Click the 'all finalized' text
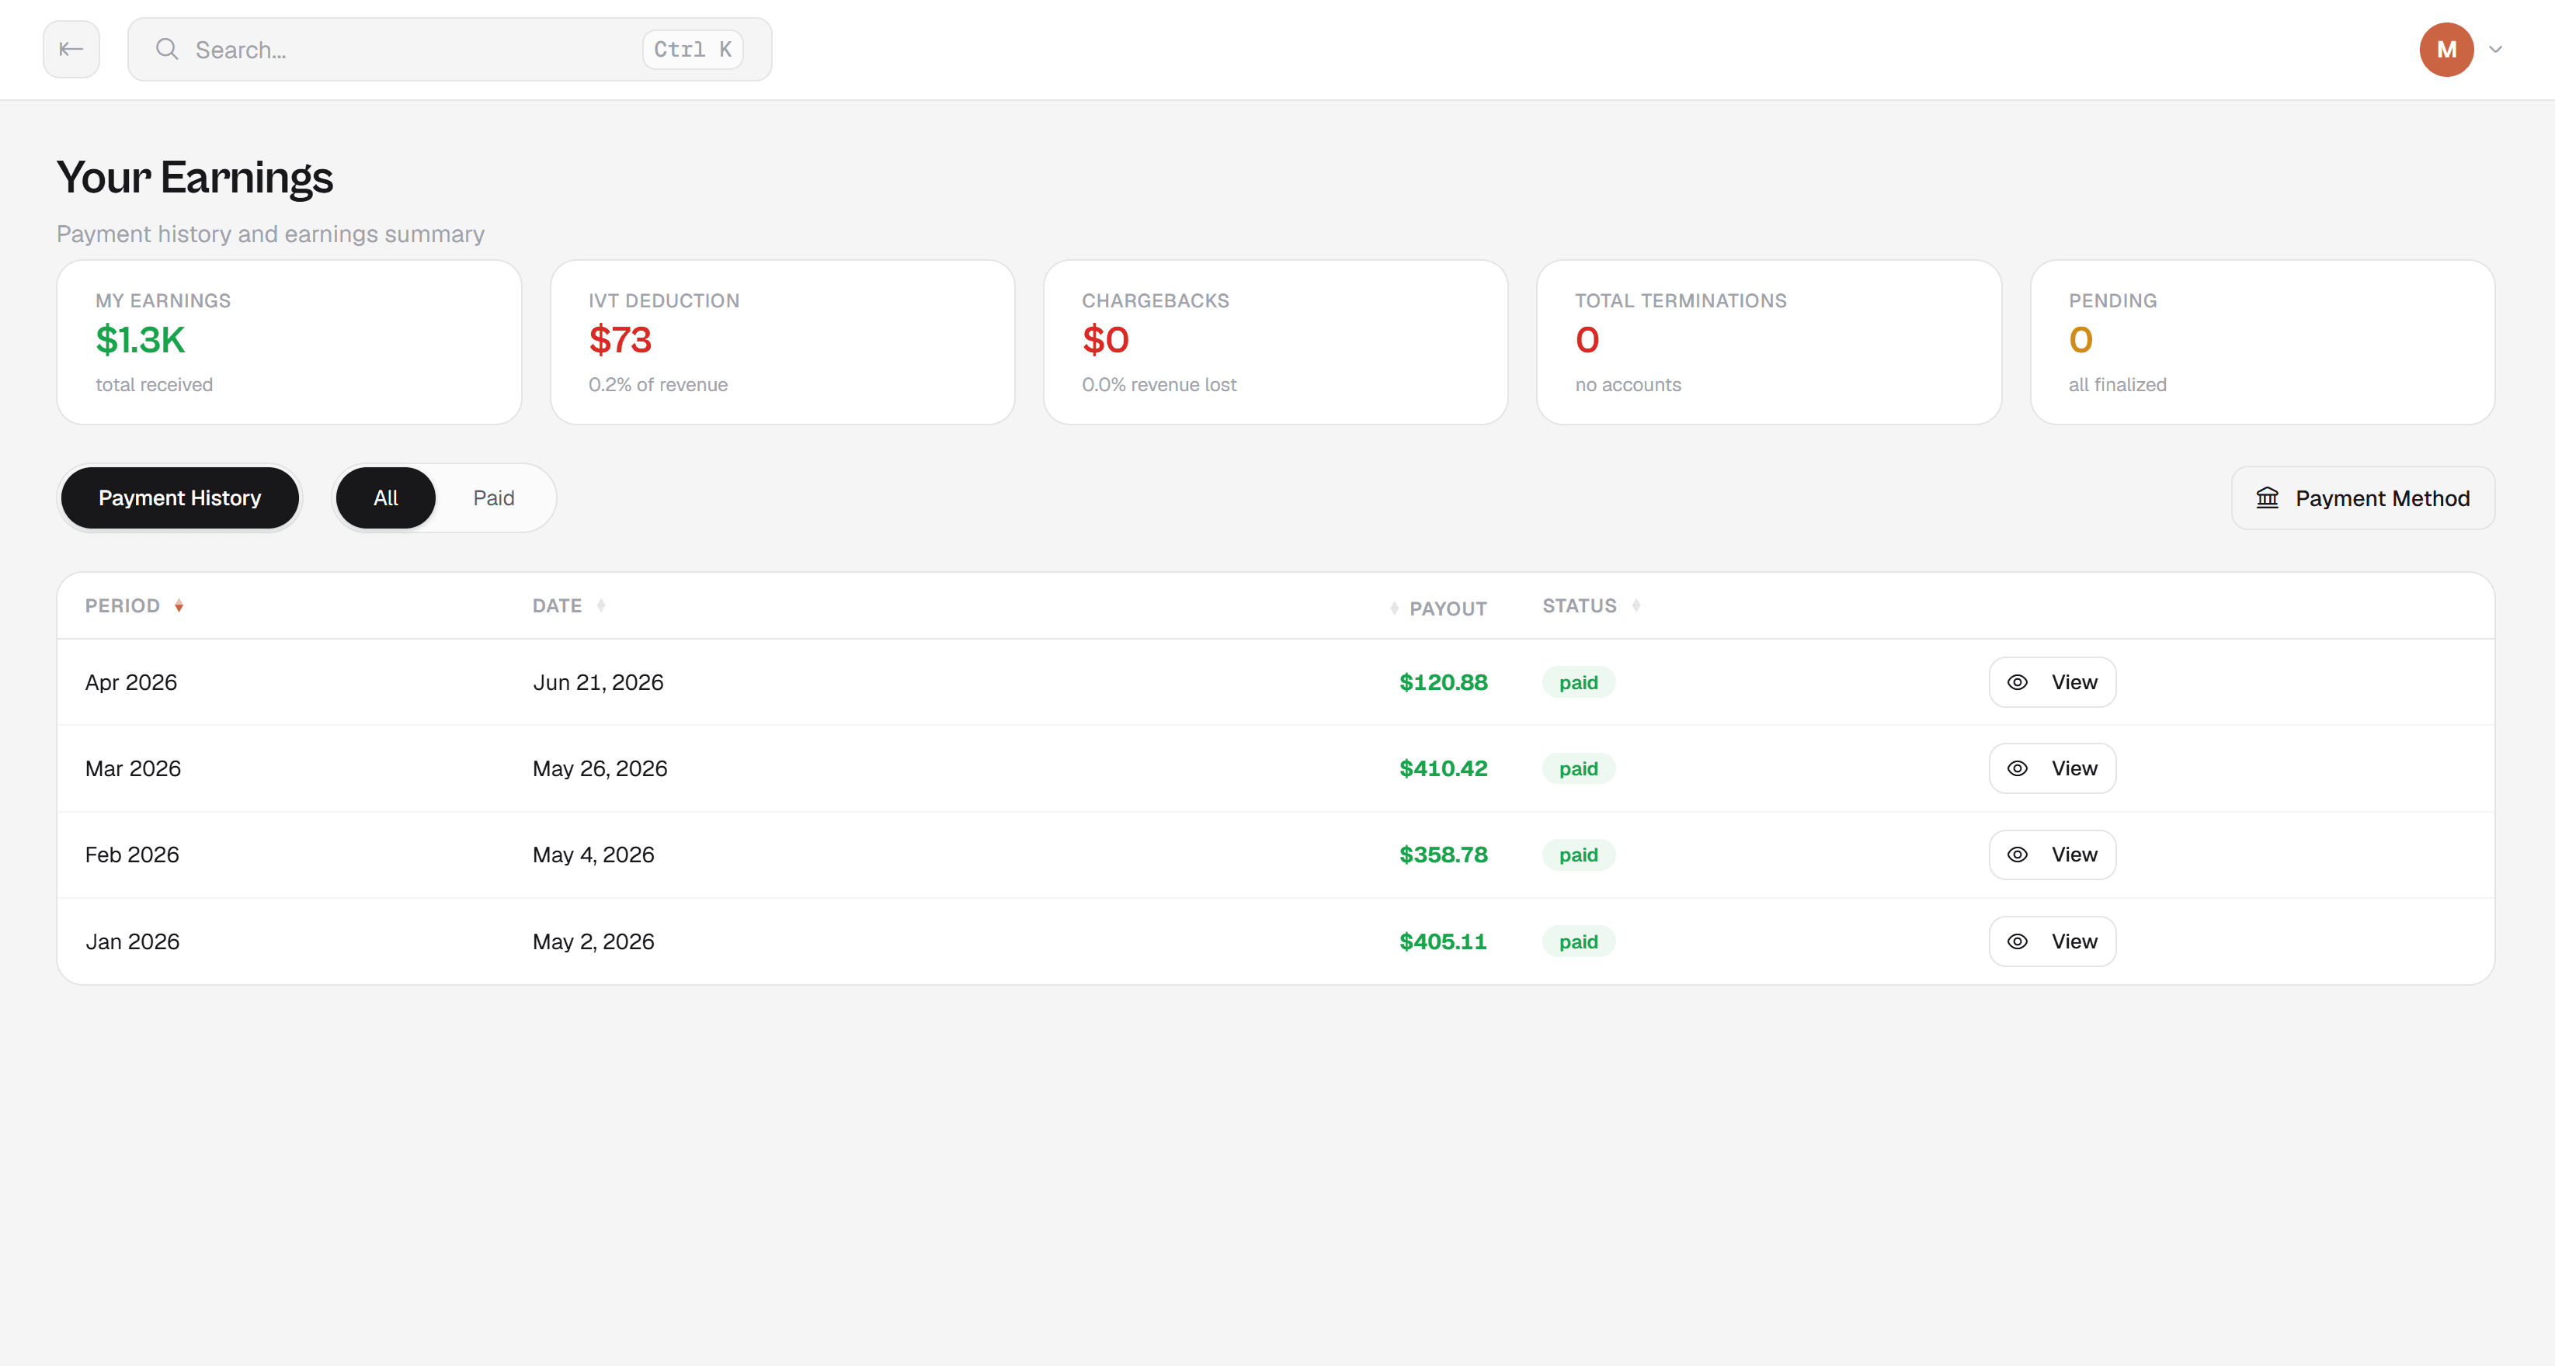This screenshot has width=2555, height=1366. pyautogui.click(x=2116, y=385)
